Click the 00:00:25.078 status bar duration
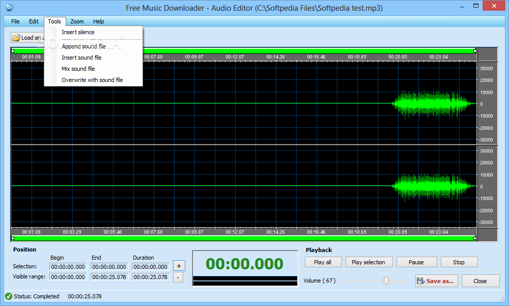This screenshot has width=509, height=306. pyautogui.click(x=84, y=296)
